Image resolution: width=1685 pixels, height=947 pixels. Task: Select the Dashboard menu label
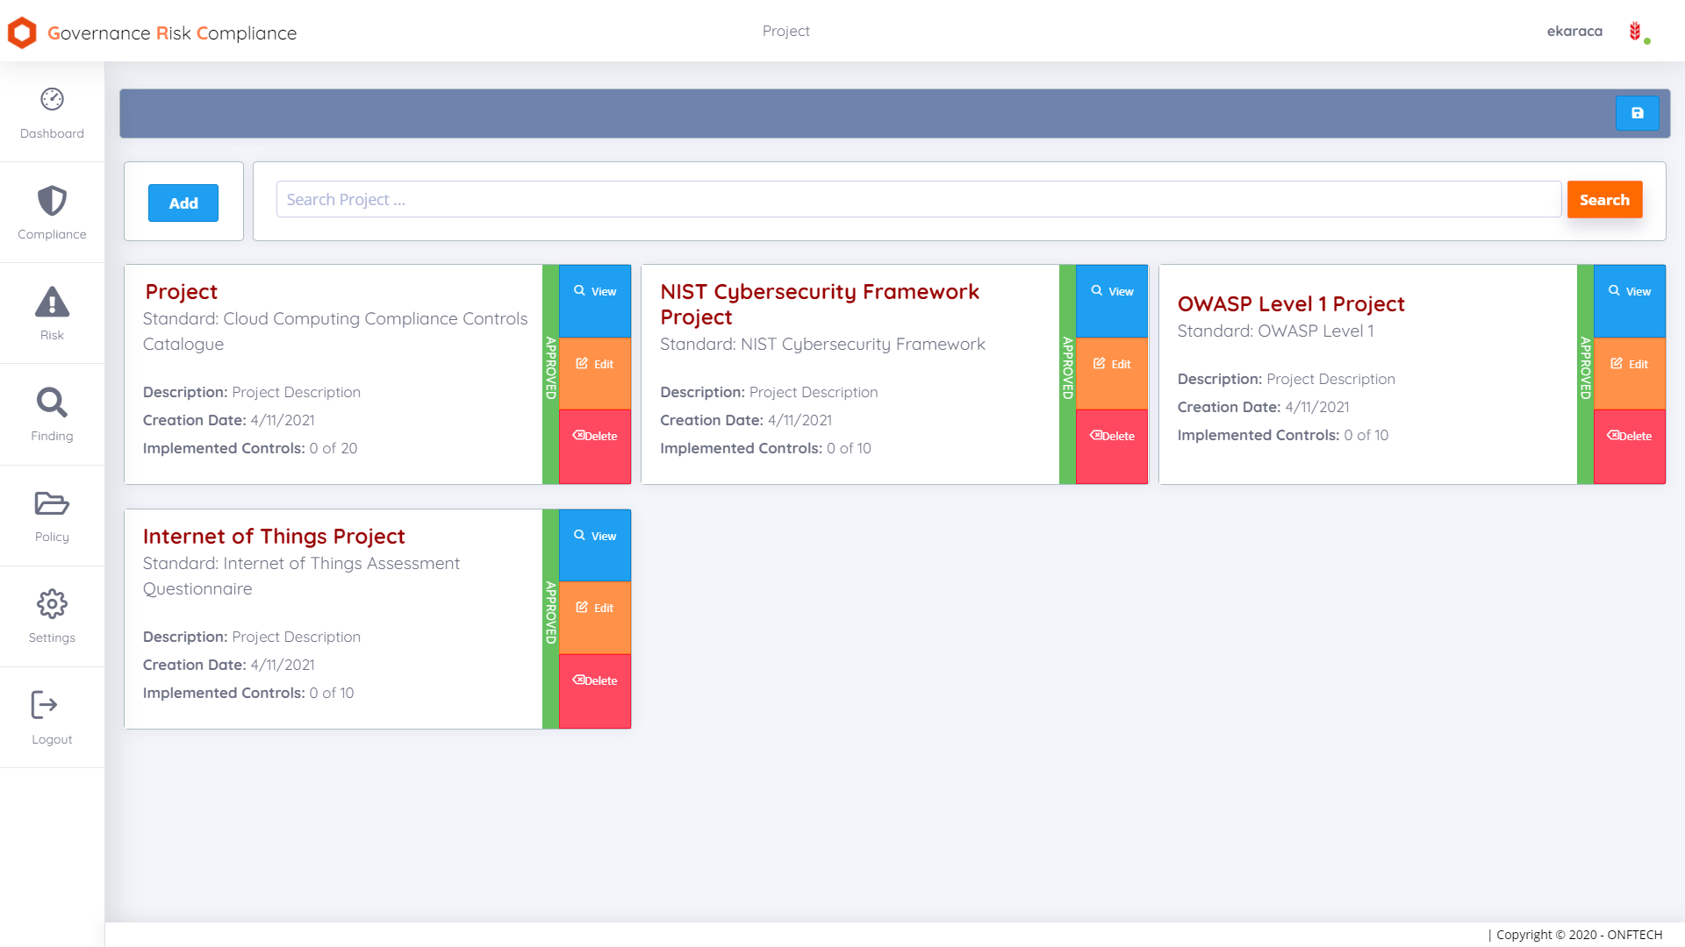(52, 133)
